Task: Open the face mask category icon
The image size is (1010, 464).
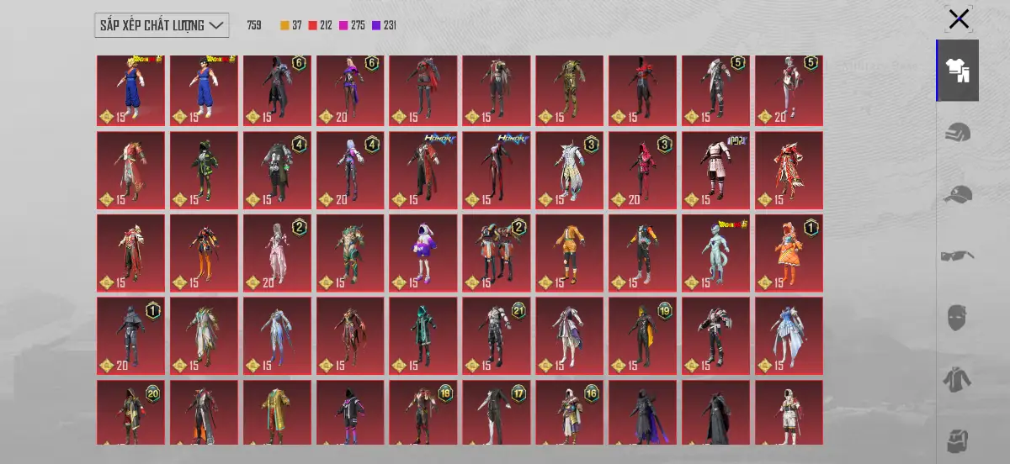Action: coord(958,318)
